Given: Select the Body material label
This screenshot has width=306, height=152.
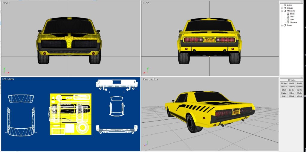Looking at the screenshot, I should tap(292, 14).
